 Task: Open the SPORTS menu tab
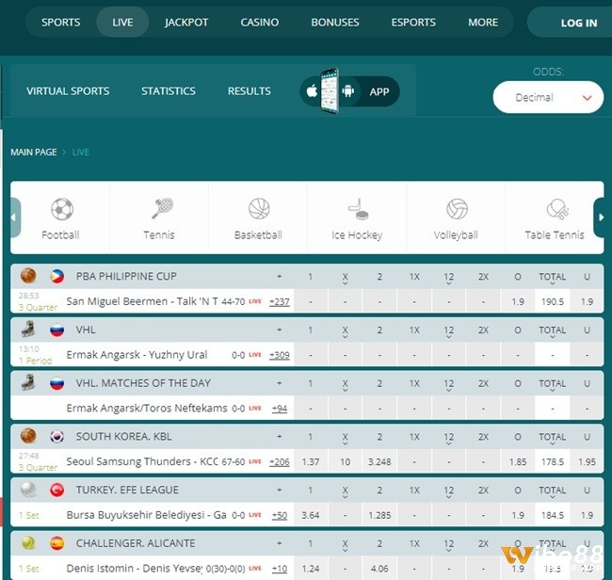point(61,23)
